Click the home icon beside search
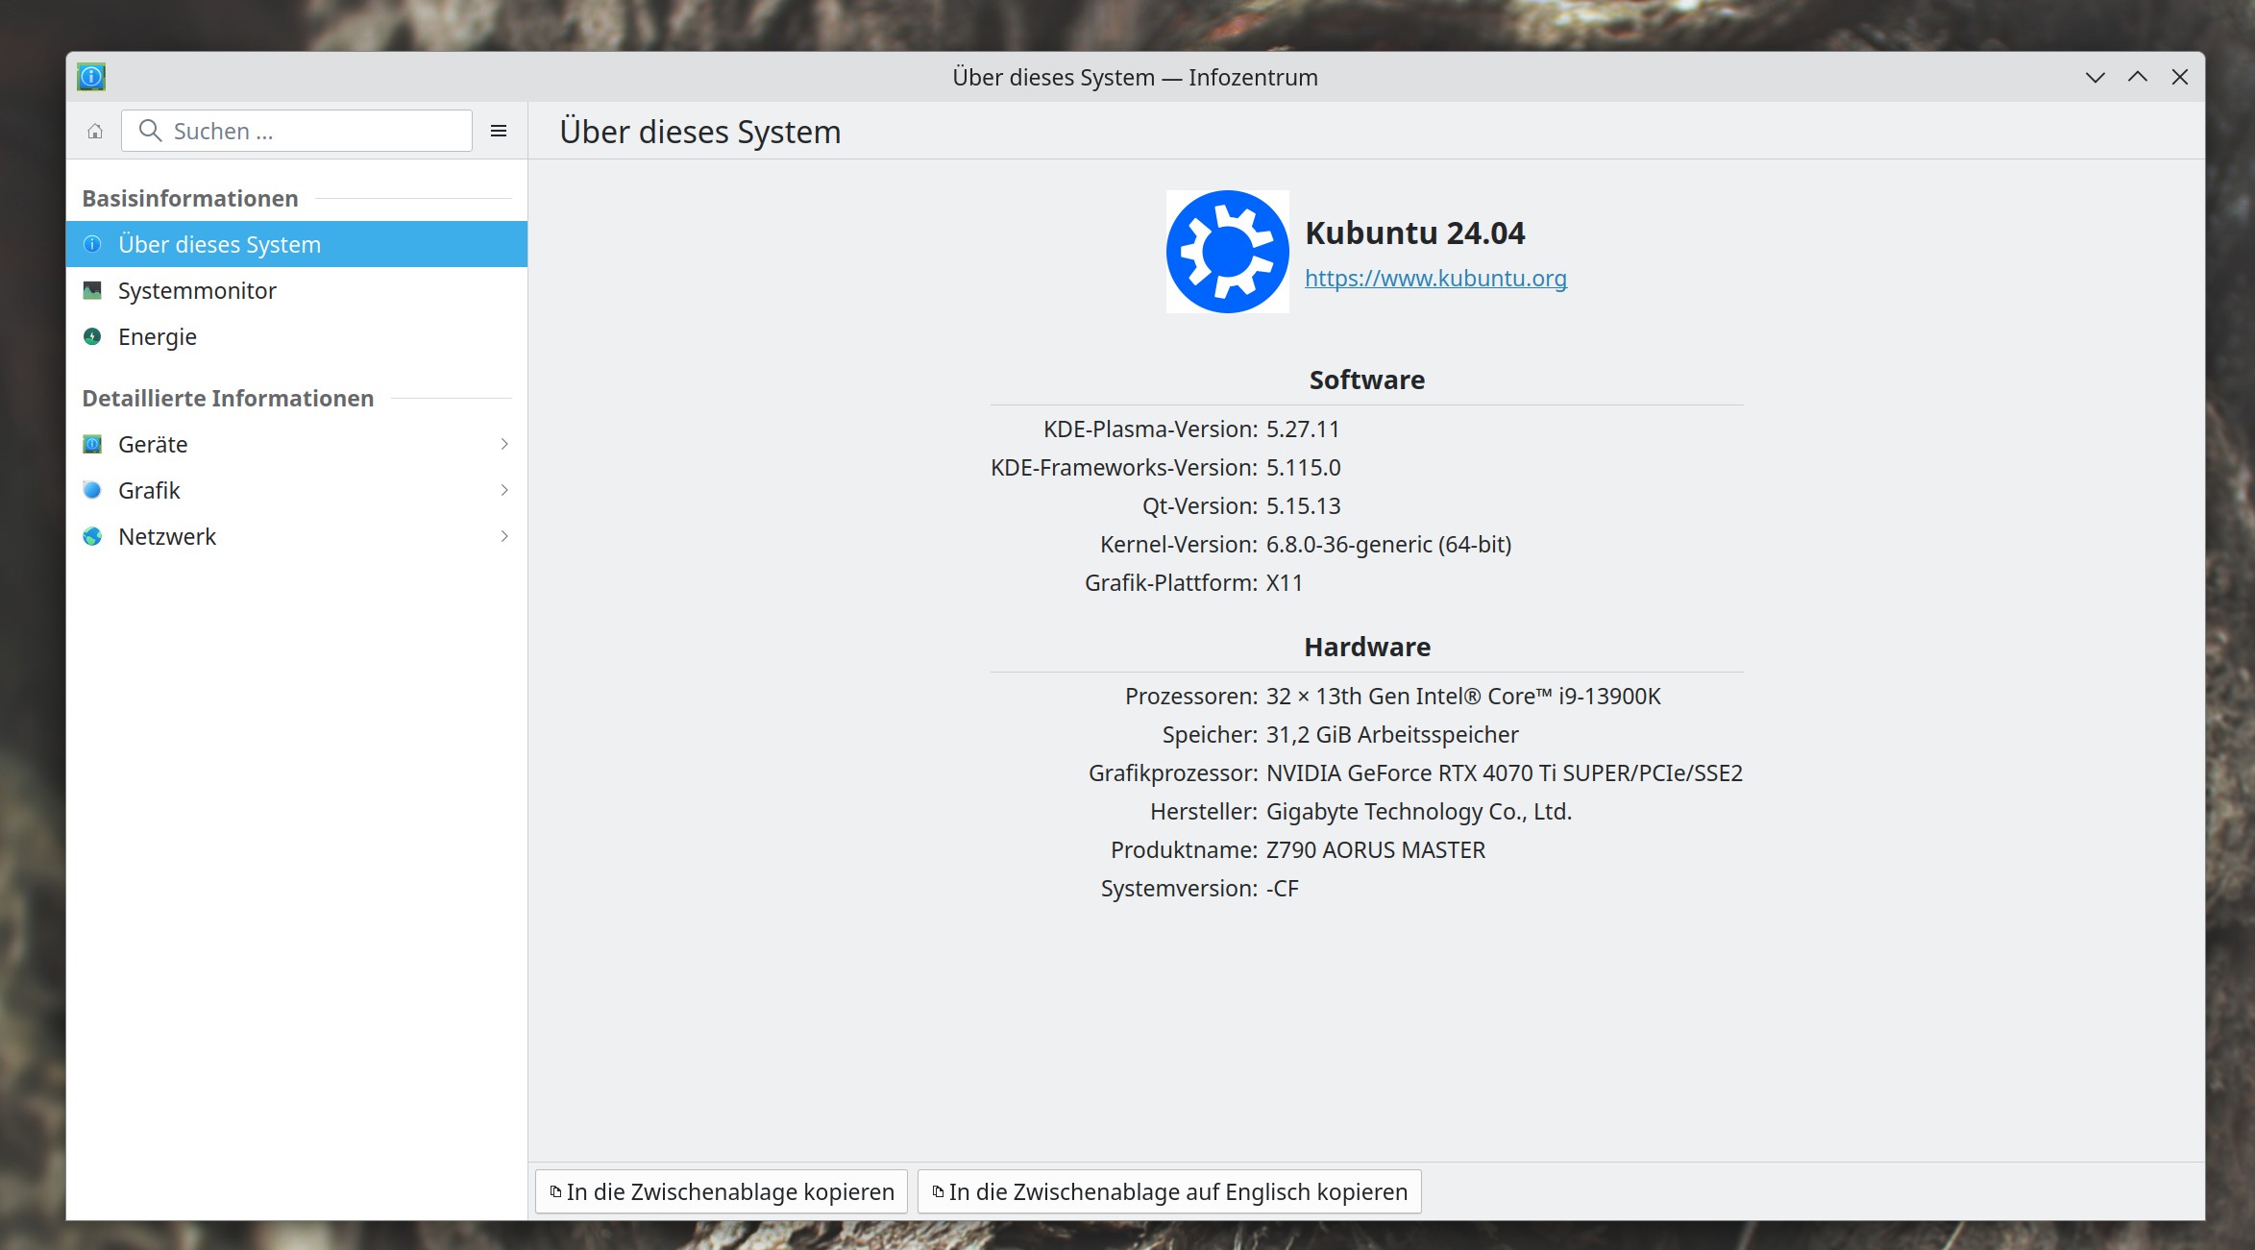This screenshot has width=2255, height=1250. pos(95,132)
